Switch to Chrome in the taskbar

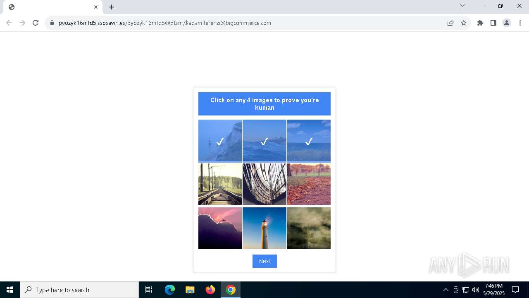231,290
